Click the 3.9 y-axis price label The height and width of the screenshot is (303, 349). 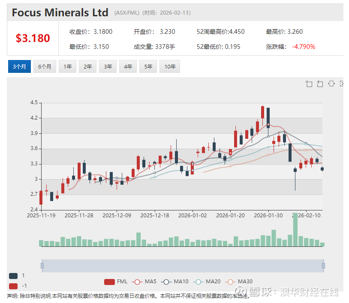34,133
